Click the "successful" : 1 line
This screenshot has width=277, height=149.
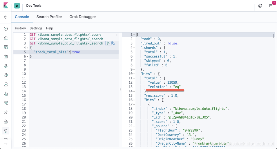click(x=160, y=56)
